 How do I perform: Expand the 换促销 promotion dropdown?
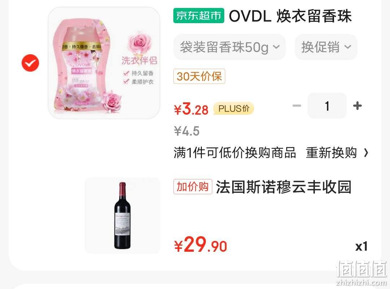pyautogui.click(x=326, y=47)
